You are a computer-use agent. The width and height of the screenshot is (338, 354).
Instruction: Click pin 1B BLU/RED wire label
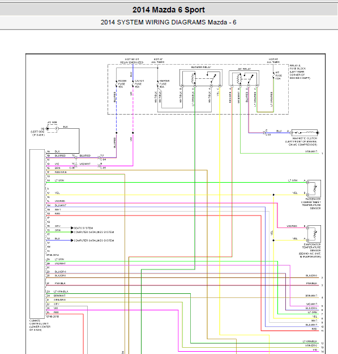60,155
